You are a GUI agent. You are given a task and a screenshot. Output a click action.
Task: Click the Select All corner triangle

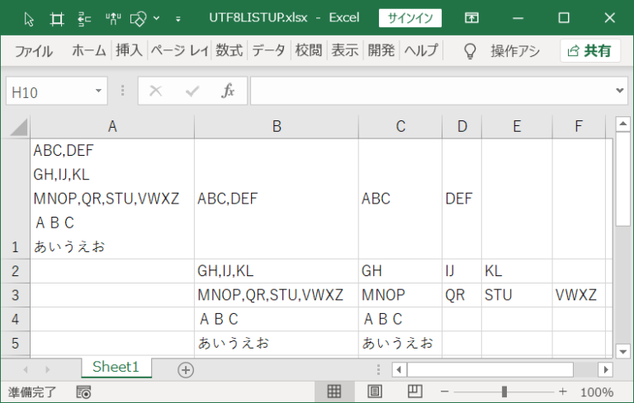click(19, 127)
